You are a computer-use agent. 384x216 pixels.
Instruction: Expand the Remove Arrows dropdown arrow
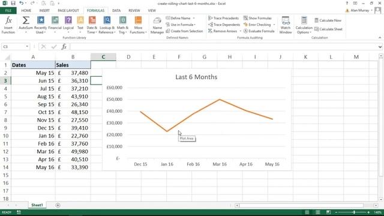[x=240, y=31]
